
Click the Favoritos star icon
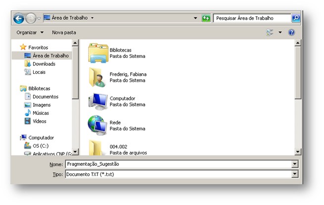tap(23, 47)
